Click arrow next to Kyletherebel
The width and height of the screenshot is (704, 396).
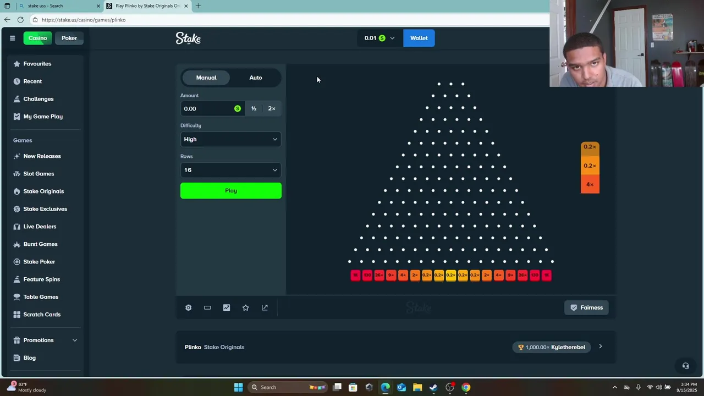tap(601, 346)
